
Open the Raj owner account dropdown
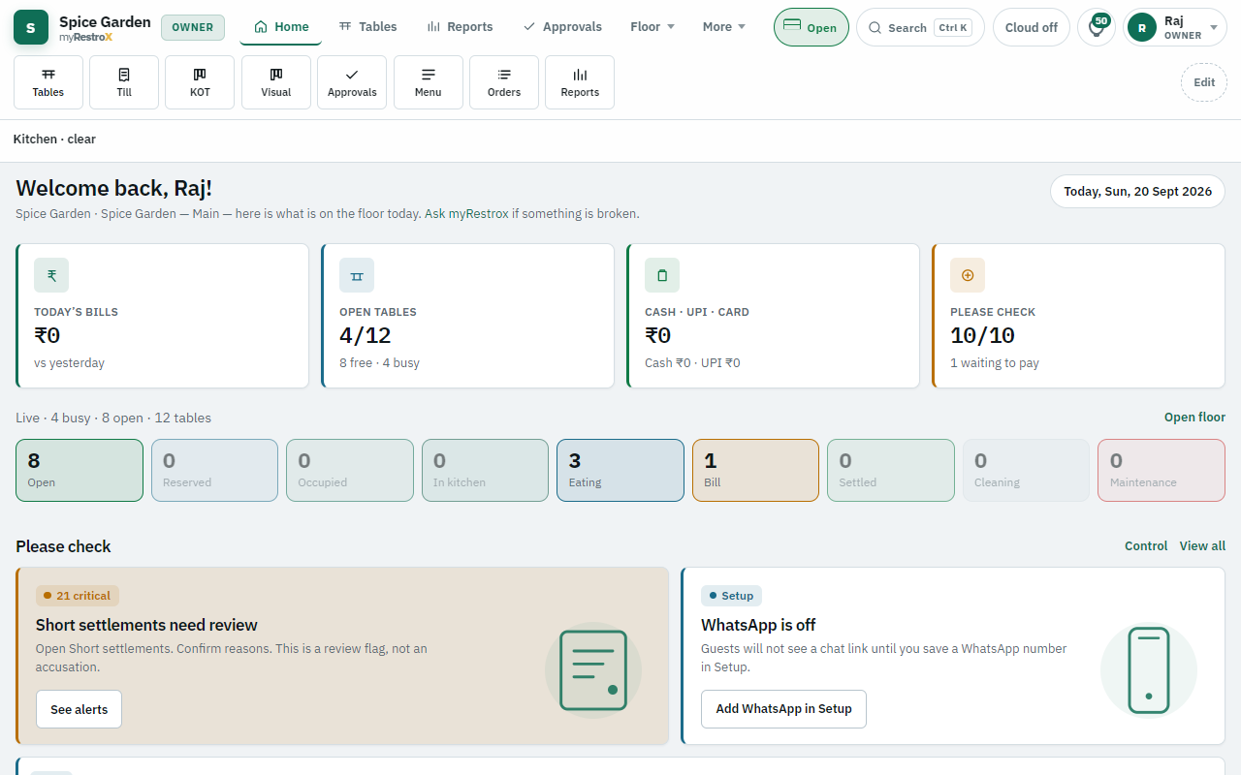[1175, 27]
